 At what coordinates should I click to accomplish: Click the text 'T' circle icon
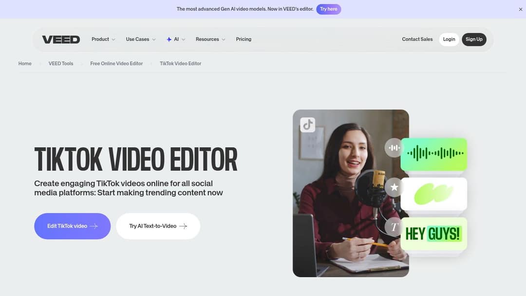(x=394, y=227)
